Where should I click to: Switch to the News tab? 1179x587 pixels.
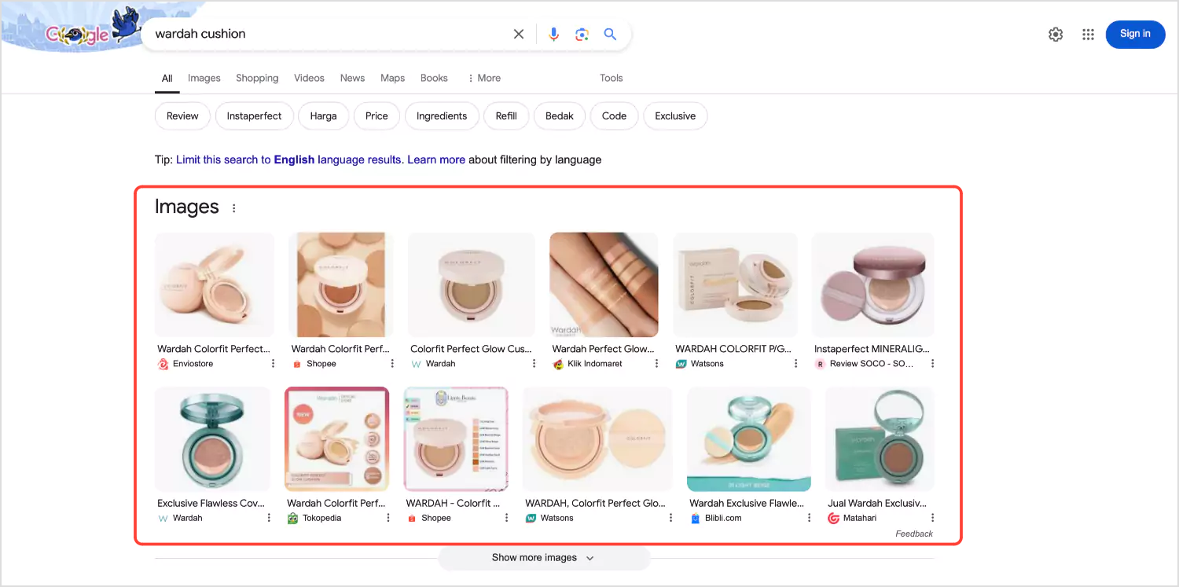(x=352, y=78)
